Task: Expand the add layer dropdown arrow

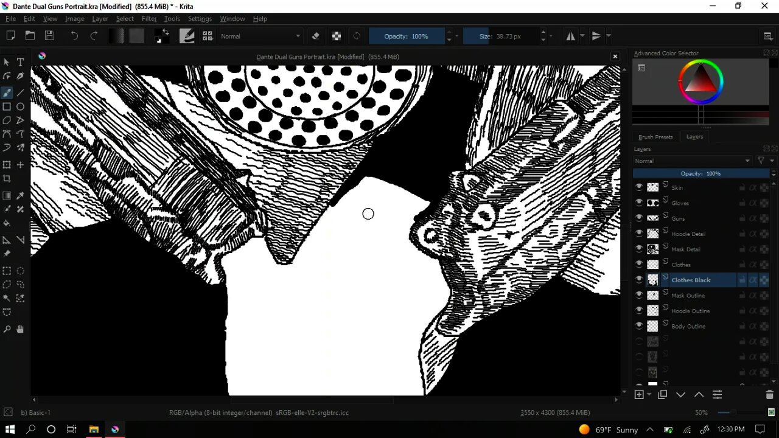Action: click(649, 395)
